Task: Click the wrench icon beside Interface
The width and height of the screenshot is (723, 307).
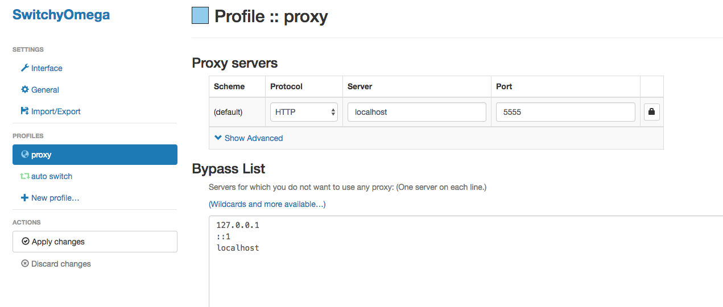Action: (x=24, y=68)
